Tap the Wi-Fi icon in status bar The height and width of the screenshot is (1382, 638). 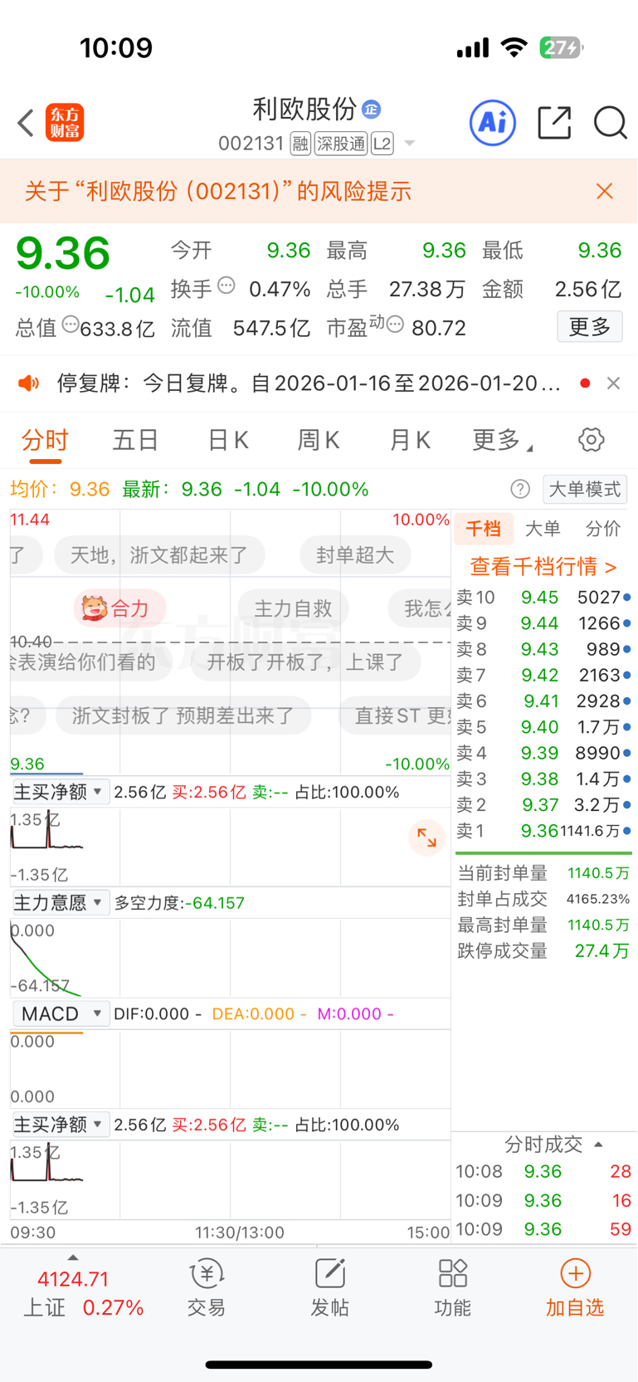514,47
